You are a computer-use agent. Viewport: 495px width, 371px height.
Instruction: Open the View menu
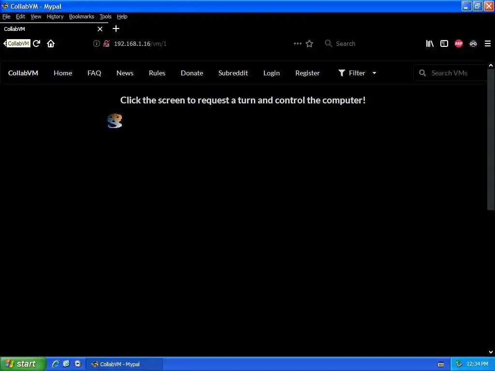(x=36, y=16)
